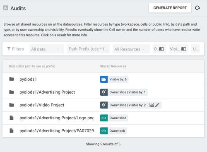Click the Generate Report button
Image resolution: width=207 pixels, height=152 pixels.
pyautogui.click(x=170, y=8)
